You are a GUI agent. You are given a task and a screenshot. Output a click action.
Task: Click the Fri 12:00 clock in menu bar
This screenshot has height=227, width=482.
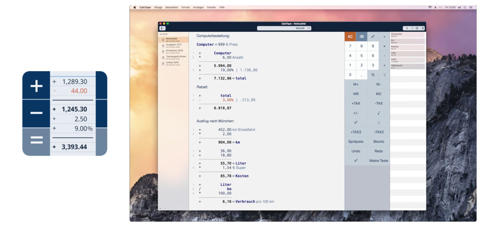tap(450, 7)
